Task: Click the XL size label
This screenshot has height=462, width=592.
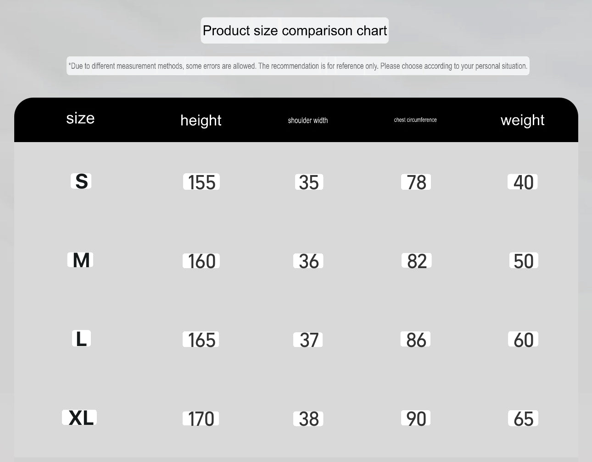Action: 80,418
